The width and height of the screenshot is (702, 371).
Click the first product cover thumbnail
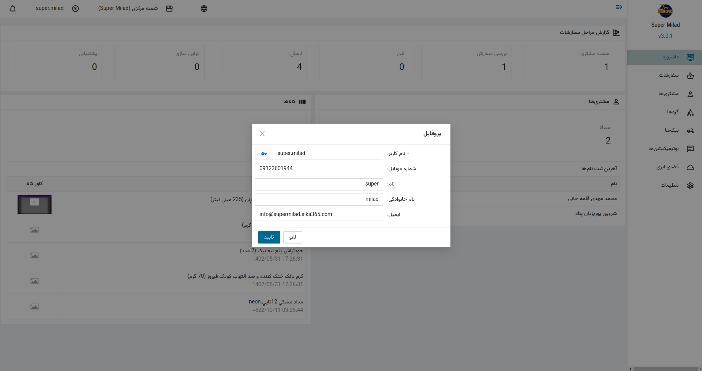point(34,204)
